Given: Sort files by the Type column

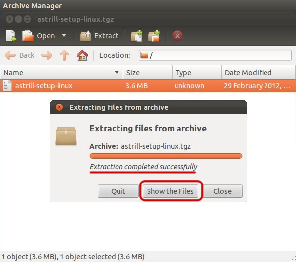Looking at the screenshot, I should pyautogui.click(x=197, y=72).
